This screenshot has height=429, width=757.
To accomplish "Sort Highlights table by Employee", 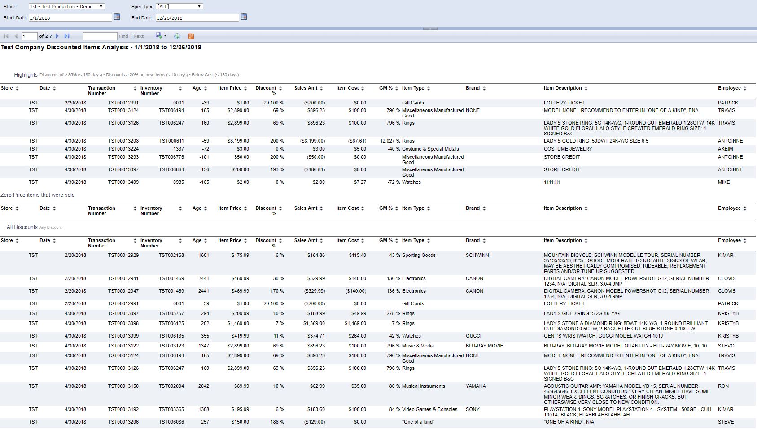I will pyautogui.click(x=745, y=88).
